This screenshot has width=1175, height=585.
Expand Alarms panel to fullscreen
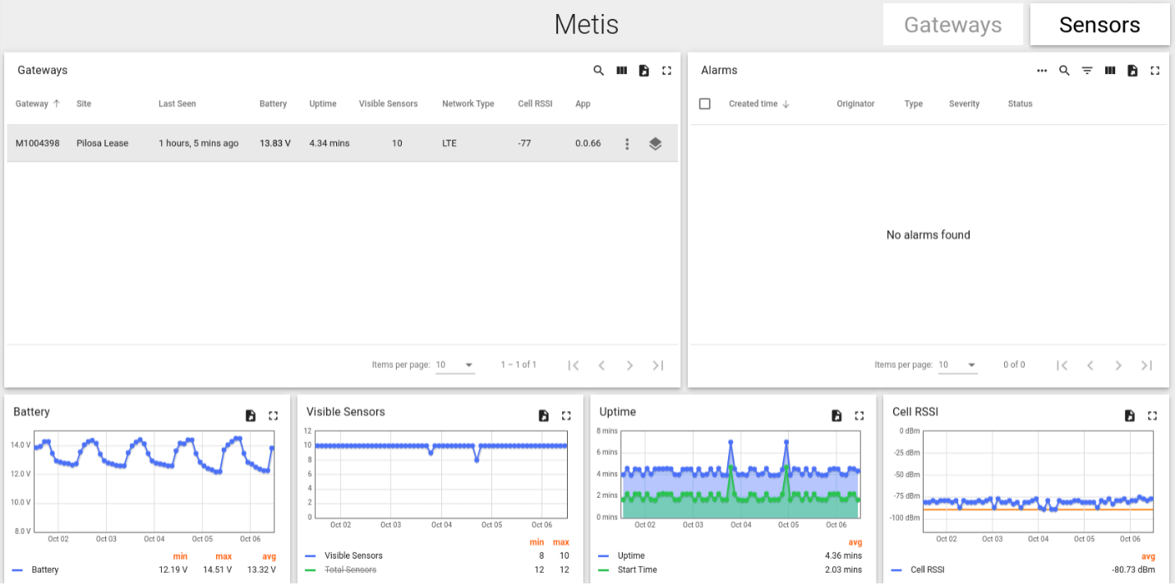pyautogui.click(x=1154, y=71)
